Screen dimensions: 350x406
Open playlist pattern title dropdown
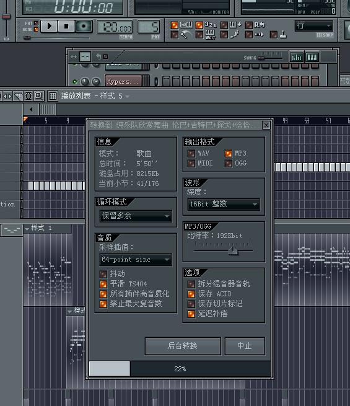pos(127,97)
